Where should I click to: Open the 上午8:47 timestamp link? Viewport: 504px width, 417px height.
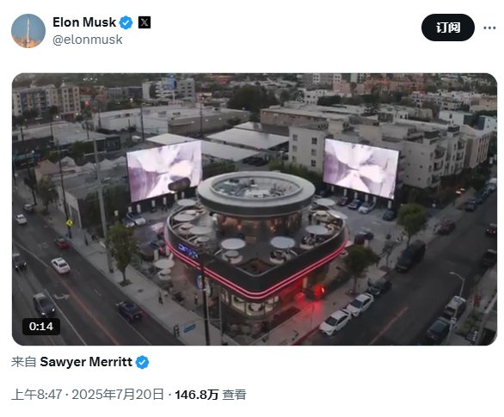pyautogui.click(x=37, y=395)
